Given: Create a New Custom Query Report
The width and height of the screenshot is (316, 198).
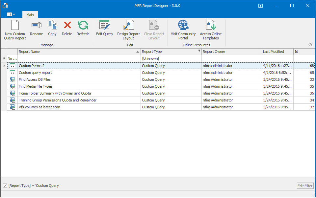Looking at the screenshot, I should point(14,29).
